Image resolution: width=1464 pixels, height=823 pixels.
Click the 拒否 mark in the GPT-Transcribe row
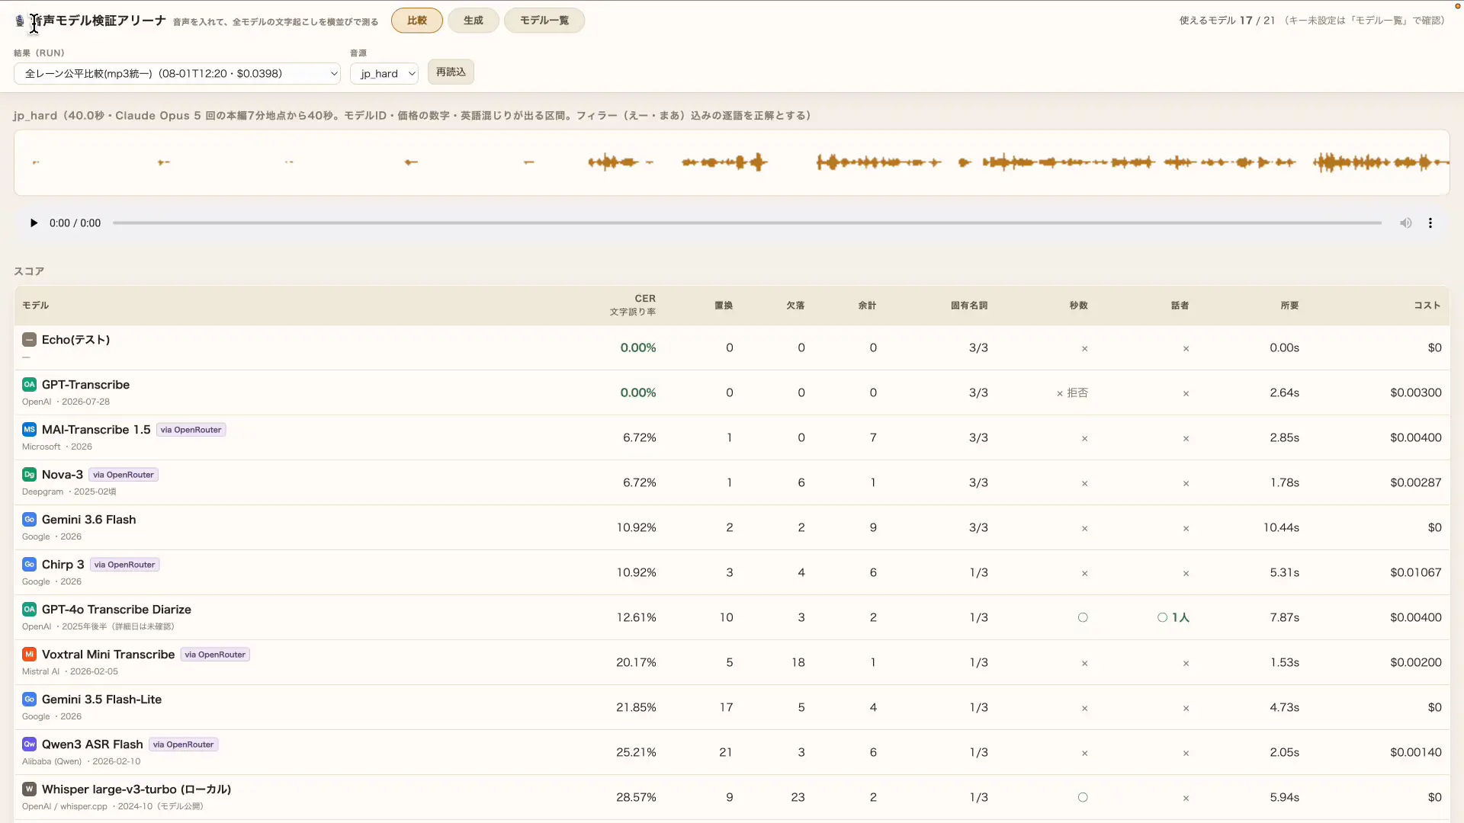(x=1072, y=393)
